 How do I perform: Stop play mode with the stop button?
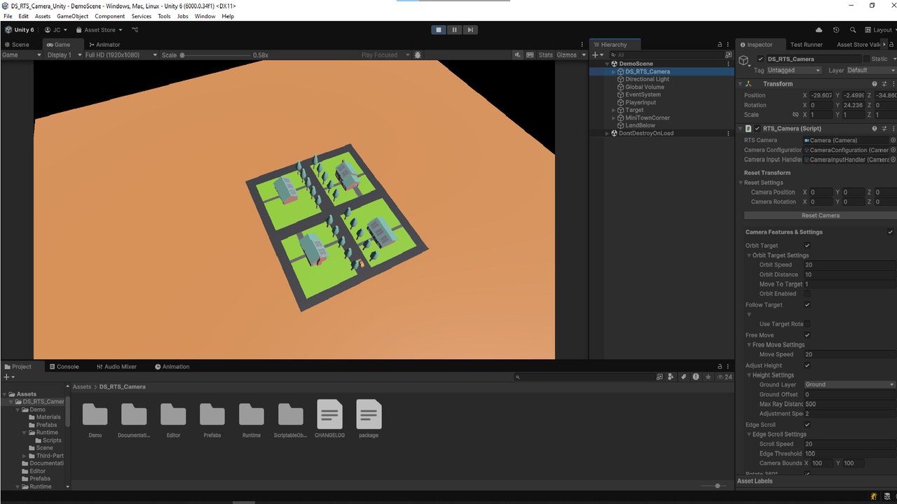[x=439, y=30]
